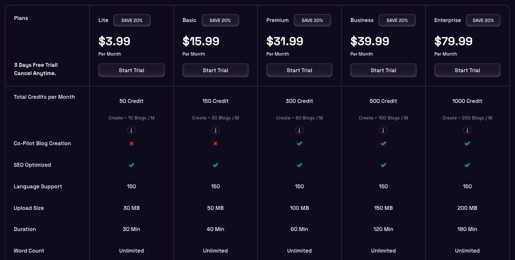Click the red X for Basic Co-Pilot Blog Creation

(215, 143)
